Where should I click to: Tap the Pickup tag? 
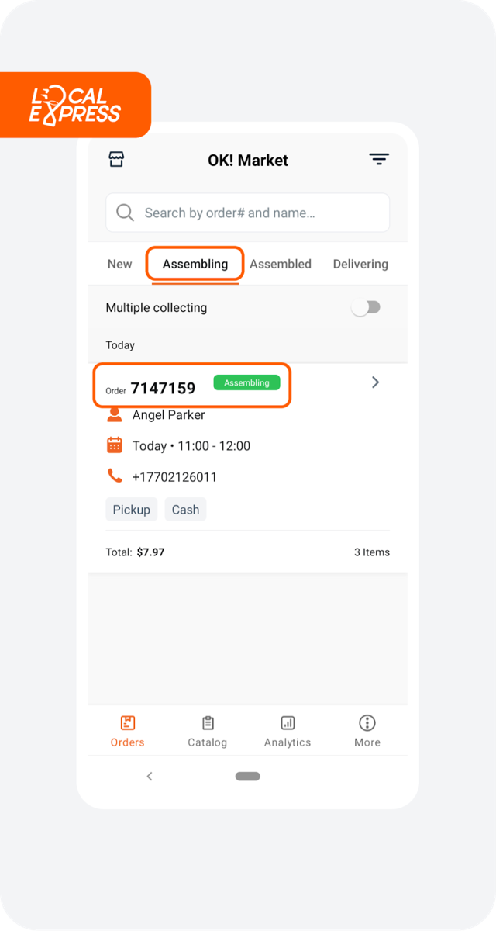(x=132, y=510)
